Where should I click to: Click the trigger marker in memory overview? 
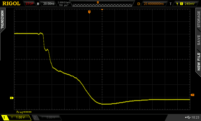coord(98,3)
